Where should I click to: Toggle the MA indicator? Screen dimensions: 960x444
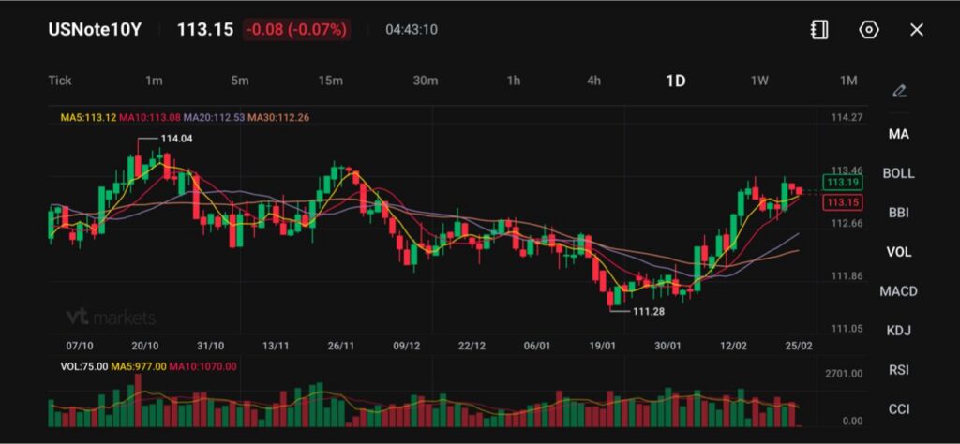pyautogui.click(x=898, y=134)
